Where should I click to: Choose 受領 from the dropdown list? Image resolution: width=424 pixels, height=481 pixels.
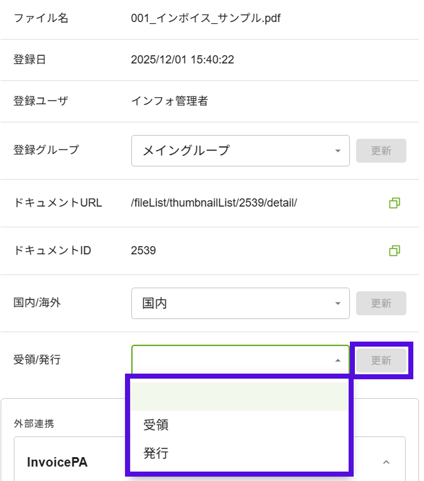156,425
